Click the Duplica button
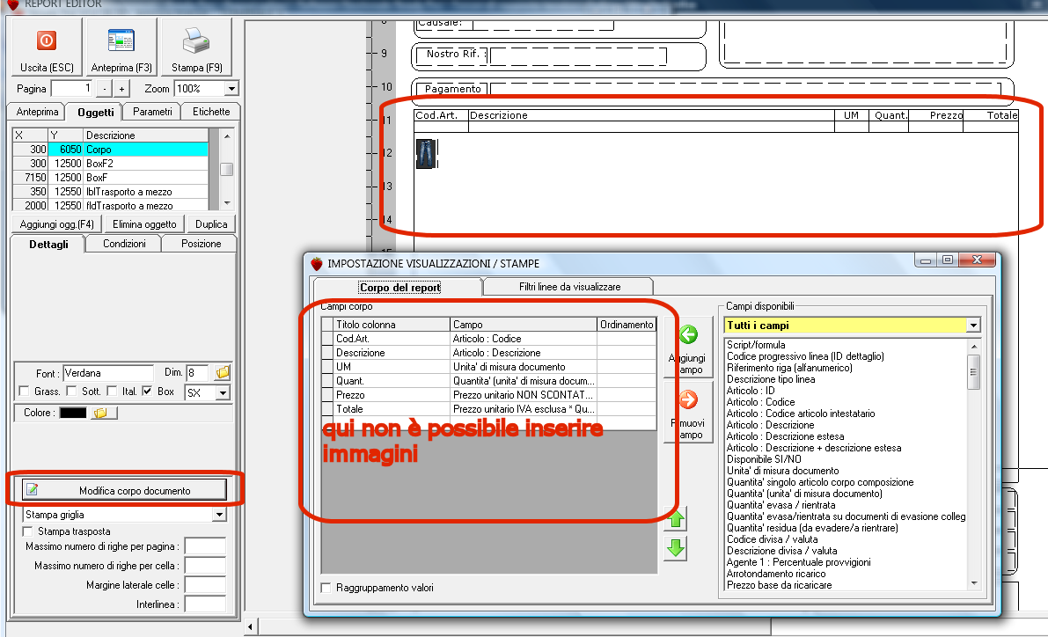Viewport: 1048px width, 637px height. 211,224
